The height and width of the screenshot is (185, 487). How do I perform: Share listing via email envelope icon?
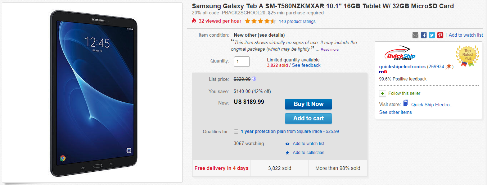click(x=415, y=35)
